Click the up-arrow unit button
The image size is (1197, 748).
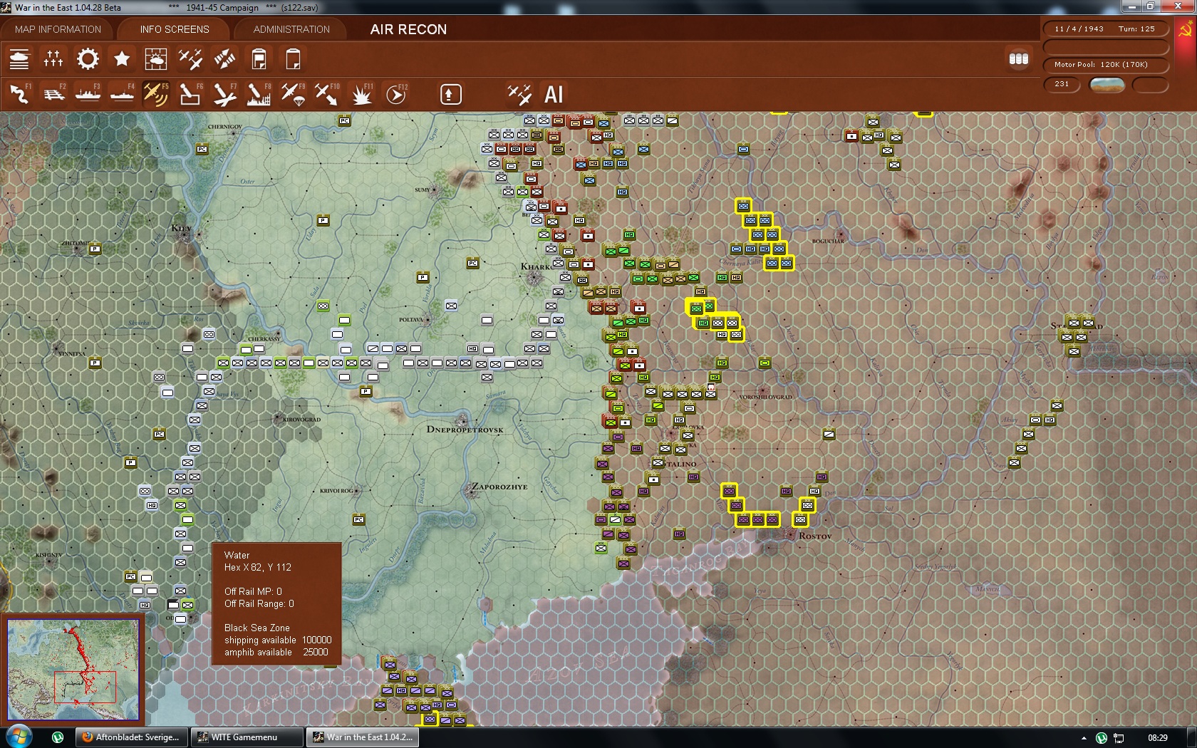[x=450, y=94]
